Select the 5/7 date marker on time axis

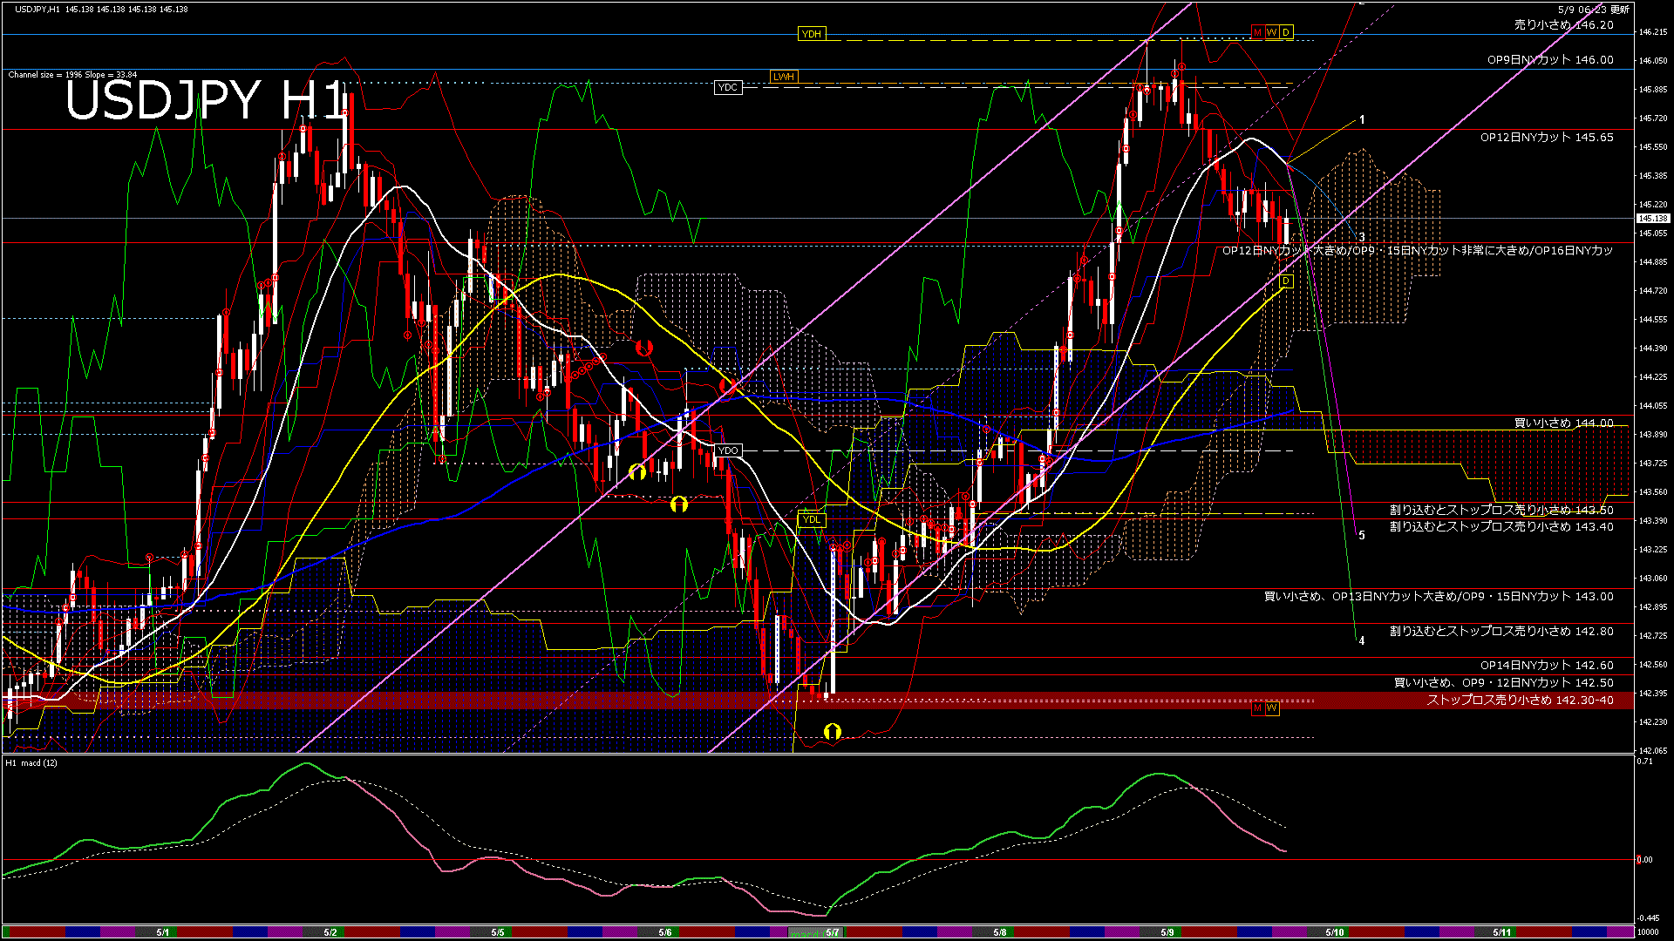[833, 932]
